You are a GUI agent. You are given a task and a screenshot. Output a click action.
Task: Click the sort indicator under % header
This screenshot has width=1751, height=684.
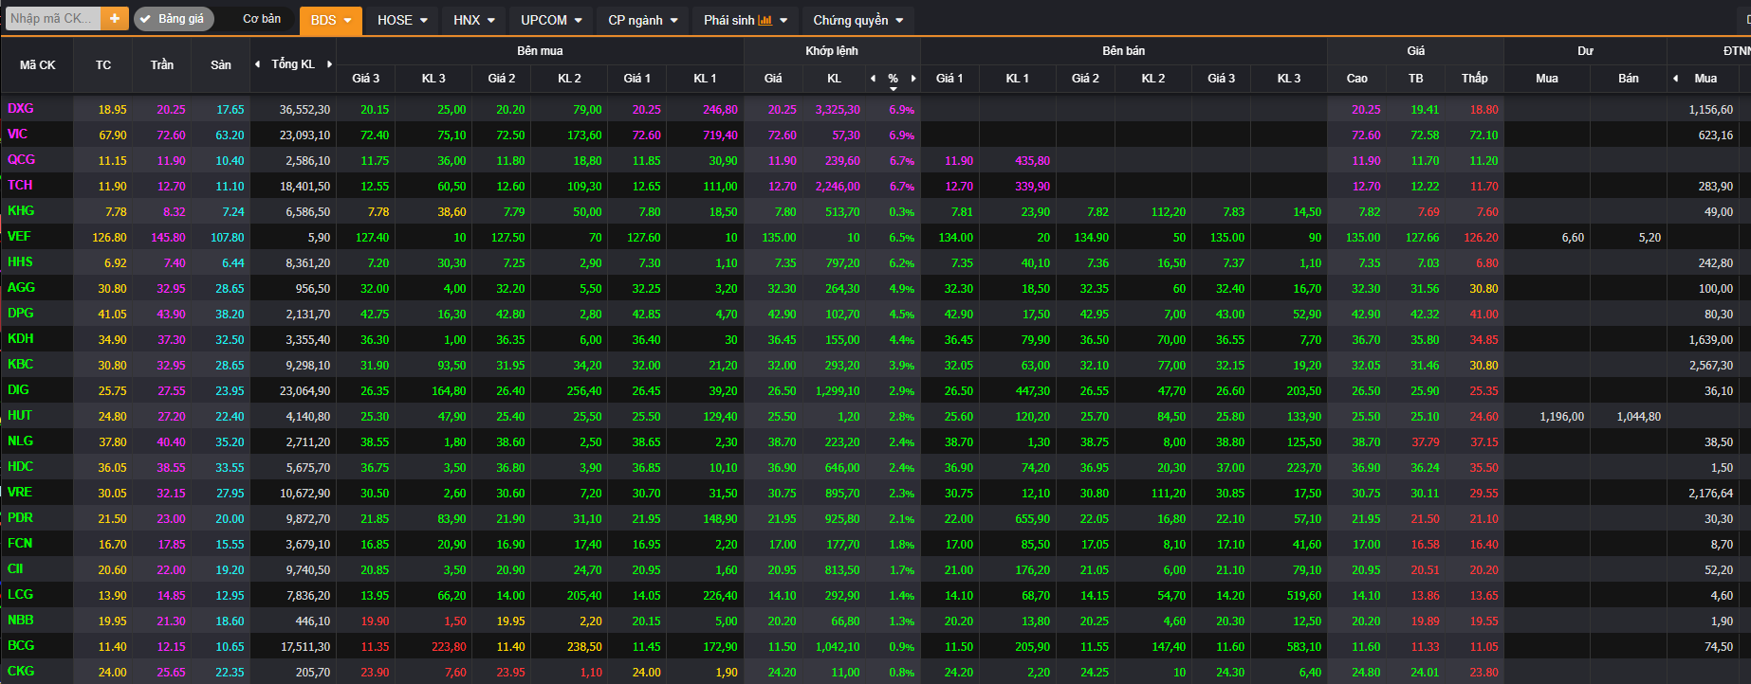tap(893, 89)
